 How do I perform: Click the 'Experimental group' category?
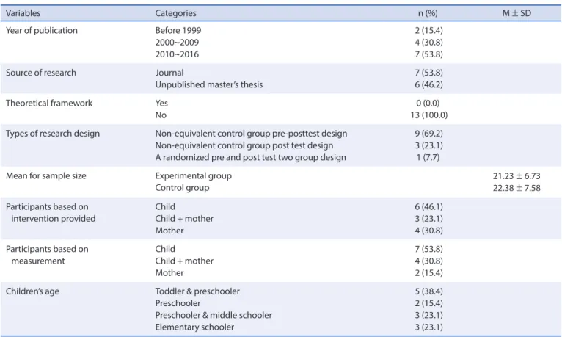click(194, 176)
